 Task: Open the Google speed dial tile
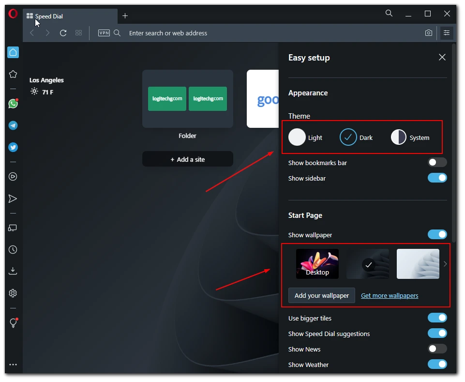click(263, 99)
